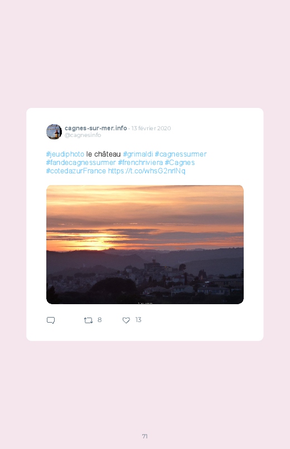
Task: Open the #cagnessurmer hashtag link
Action: 181,154
